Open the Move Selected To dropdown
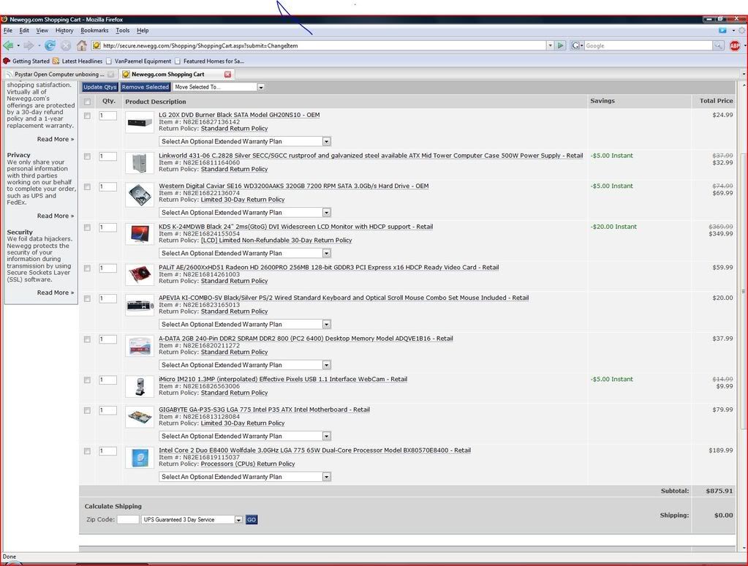748x566 pixels. tap(219, 87)
